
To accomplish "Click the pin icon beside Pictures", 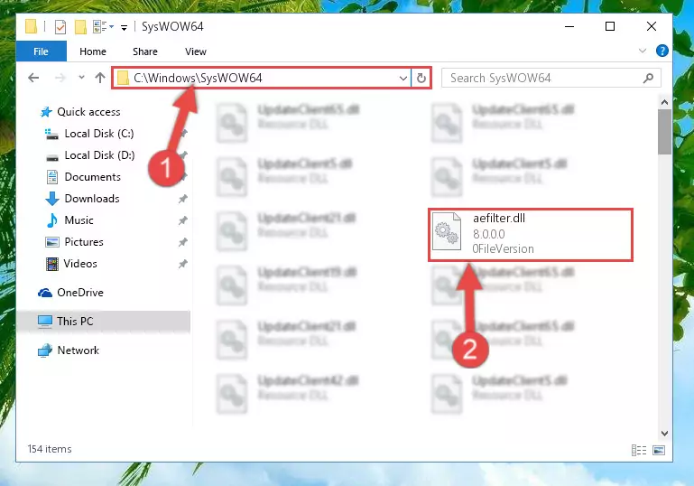I will tap(182, 242).
